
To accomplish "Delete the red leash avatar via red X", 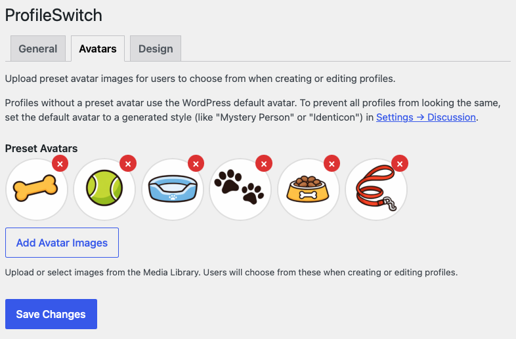I will tap(400, 163).
